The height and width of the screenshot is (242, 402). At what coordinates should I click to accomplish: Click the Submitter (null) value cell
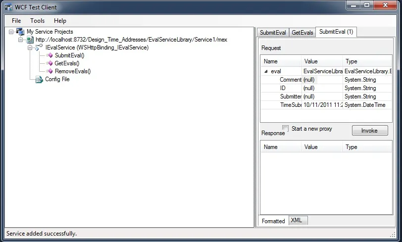point(322,97)
